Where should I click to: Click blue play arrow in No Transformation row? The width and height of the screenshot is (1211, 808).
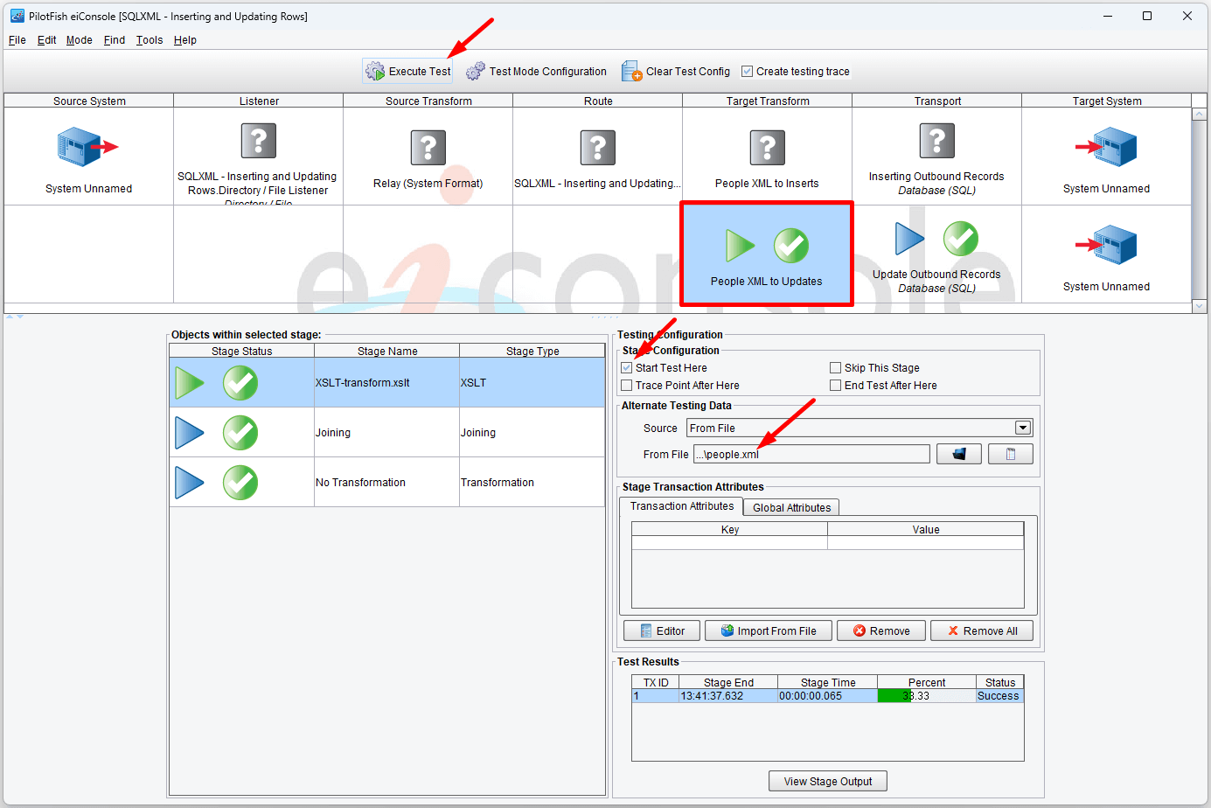point(190,483)
